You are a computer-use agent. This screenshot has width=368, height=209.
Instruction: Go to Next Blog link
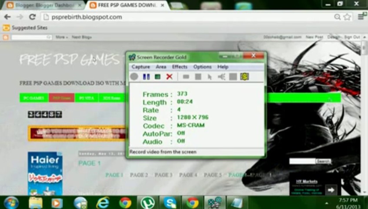[x=82, y=37]
